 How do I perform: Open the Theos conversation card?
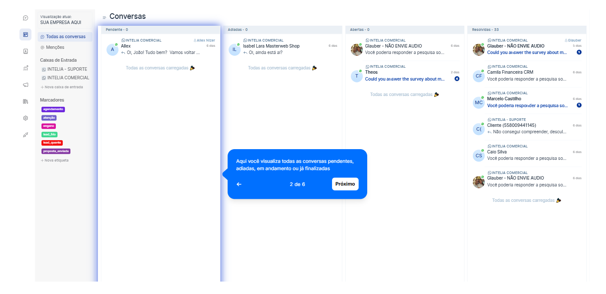point(405,74)
